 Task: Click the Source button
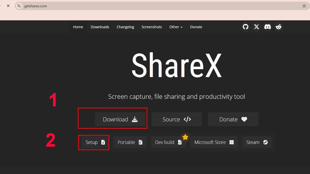click(176, 119)
